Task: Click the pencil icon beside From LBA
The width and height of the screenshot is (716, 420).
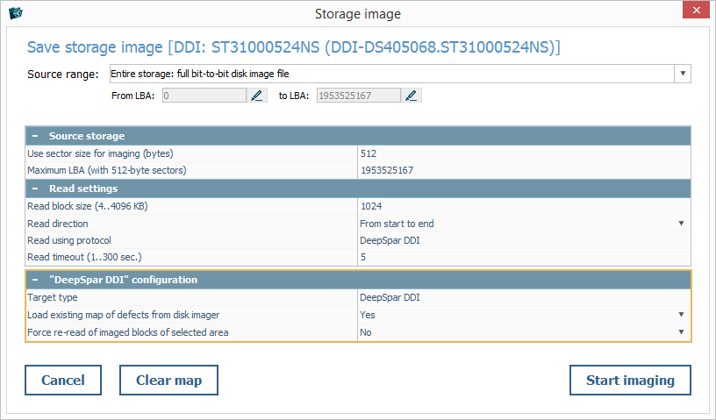Action: [257, 96]
